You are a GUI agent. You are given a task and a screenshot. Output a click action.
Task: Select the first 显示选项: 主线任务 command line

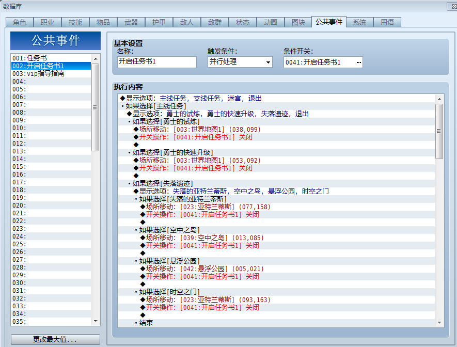(276, 99)
